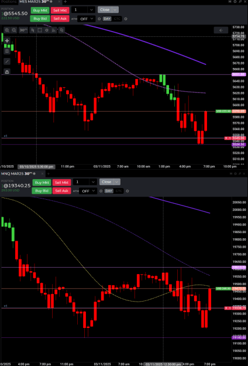Switch MNQ order to GTC

point(119,191)
